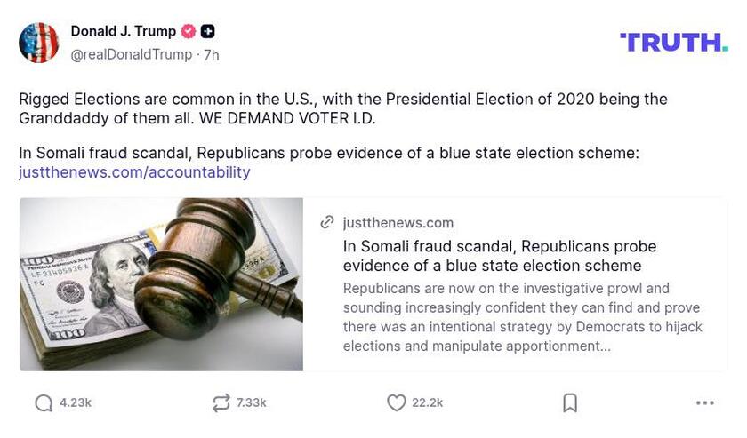Click the reply comment bubble icon
Viewport: 747px width, 438px height.
pos(44,403)
